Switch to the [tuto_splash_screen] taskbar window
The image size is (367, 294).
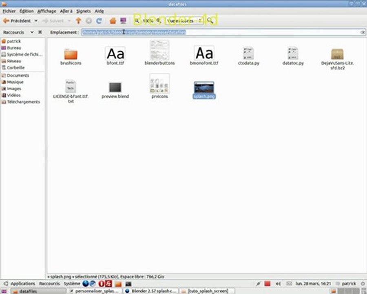pos(207,291)
